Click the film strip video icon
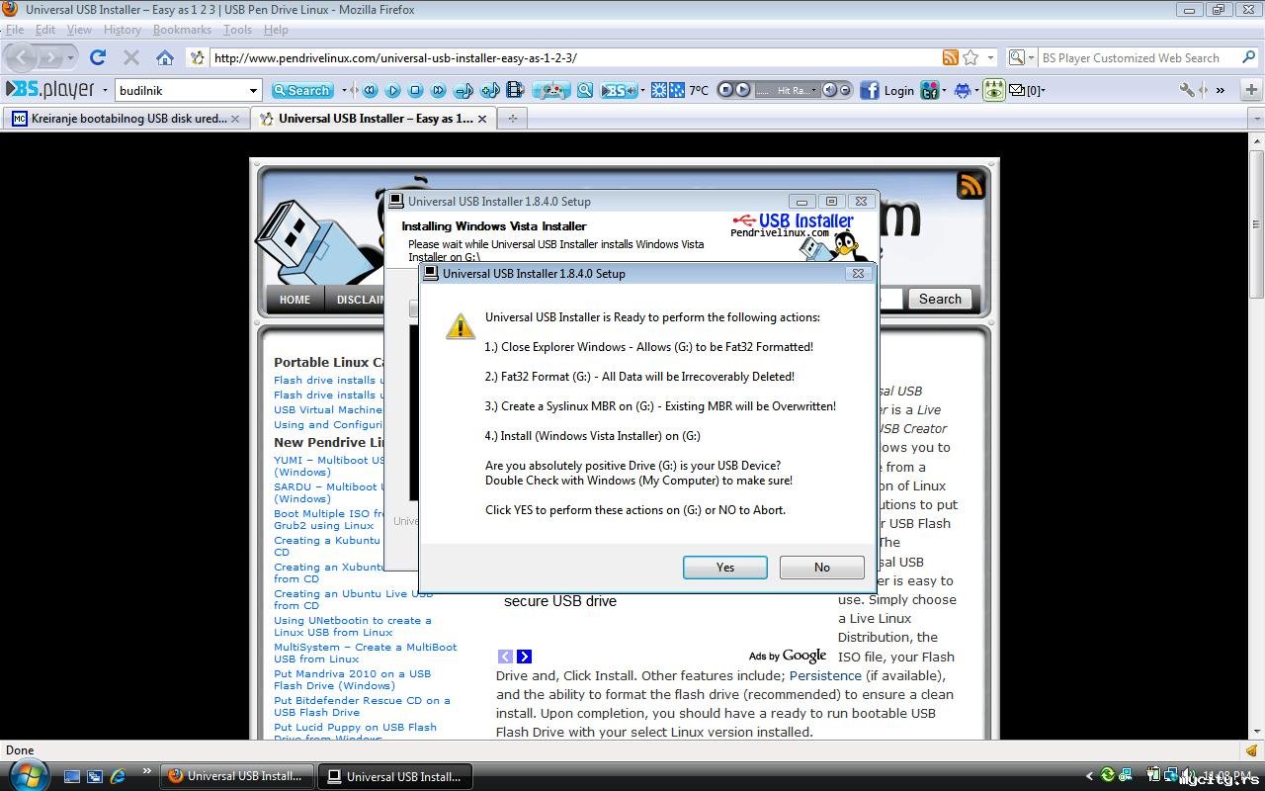This screenshot has width=1265, height=791. click(x=514, y=90)
